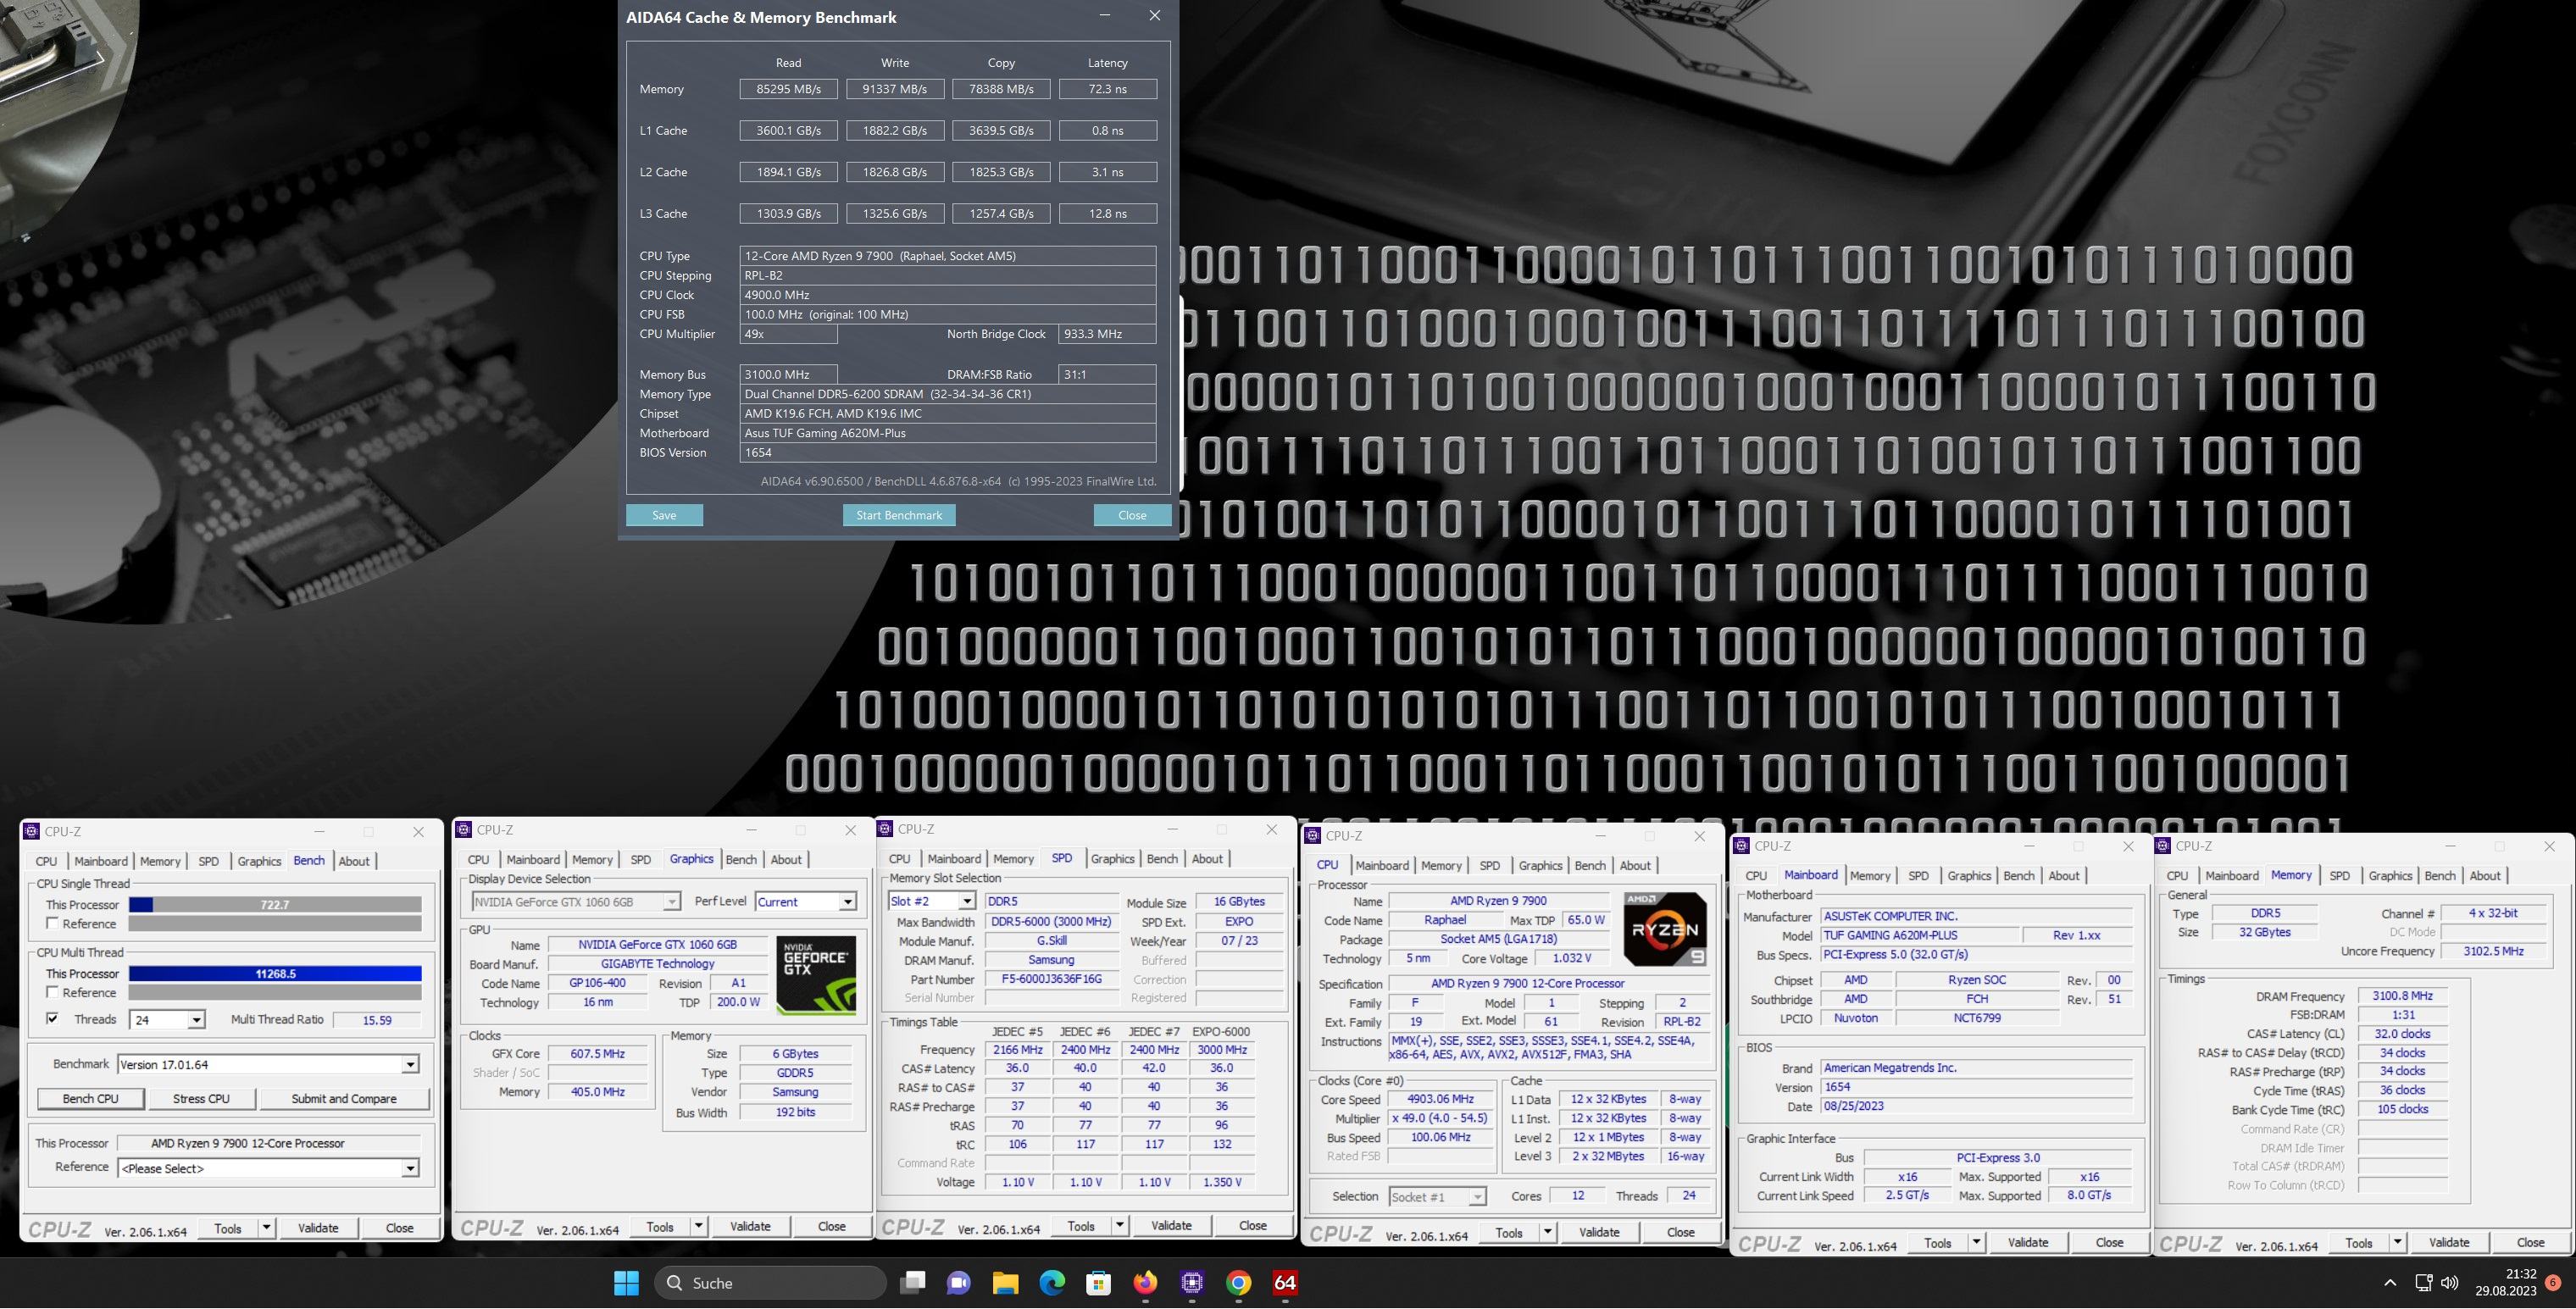The image size is (2576, 1309).
Task: Open the Threads count dropdown
Action: [x=196, y=1020]
